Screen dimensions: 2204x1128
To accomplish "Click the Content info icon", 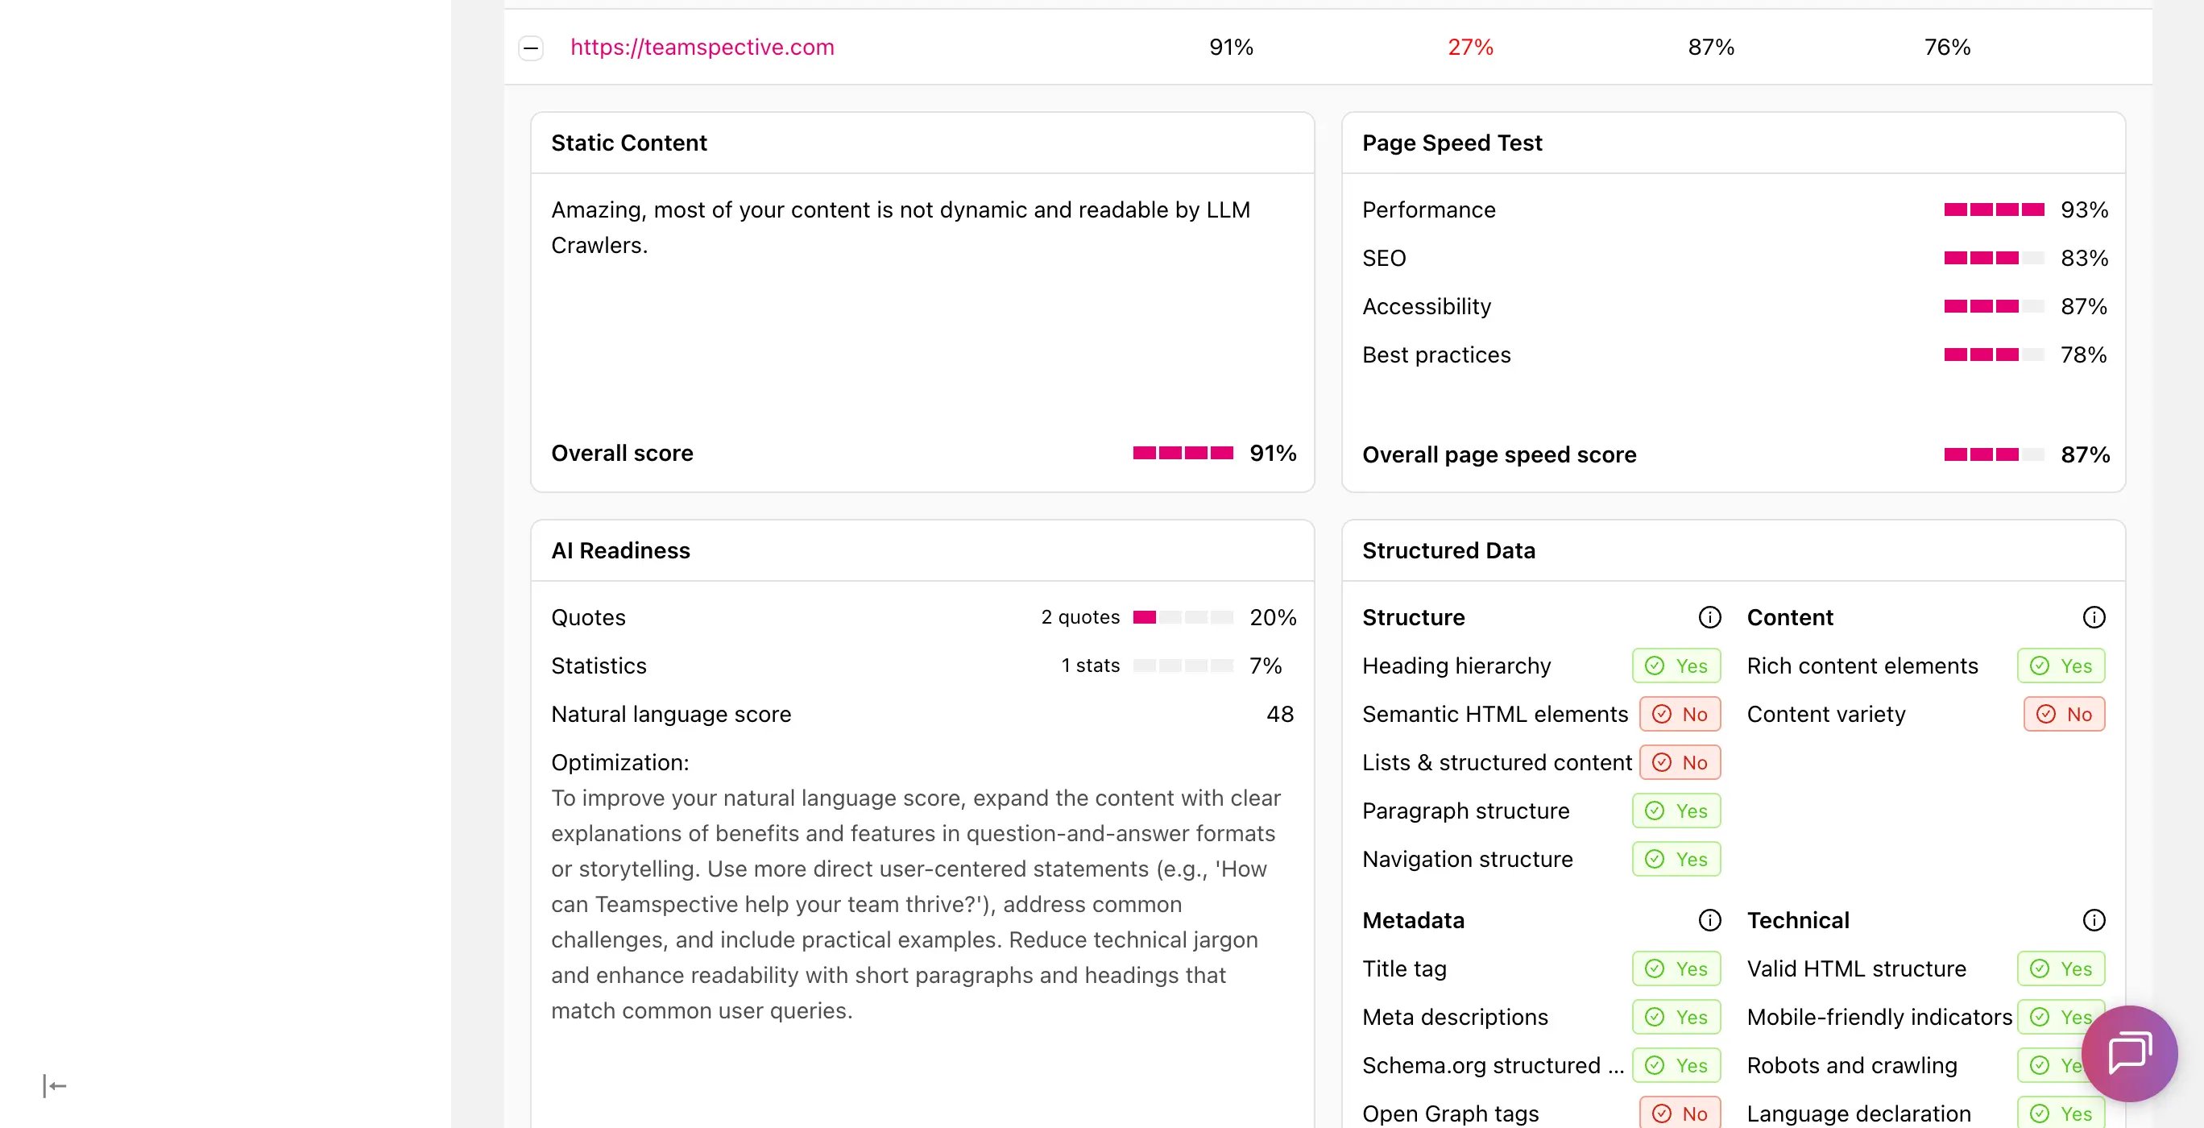I will [x=2094, y=617].
